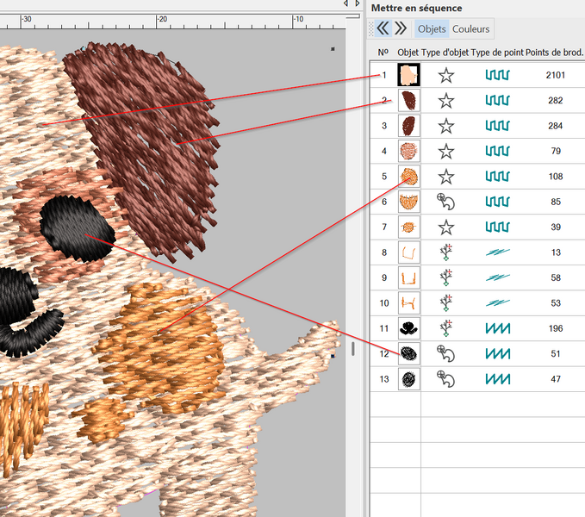Click the Points de brod. column header

pos(554,53)
